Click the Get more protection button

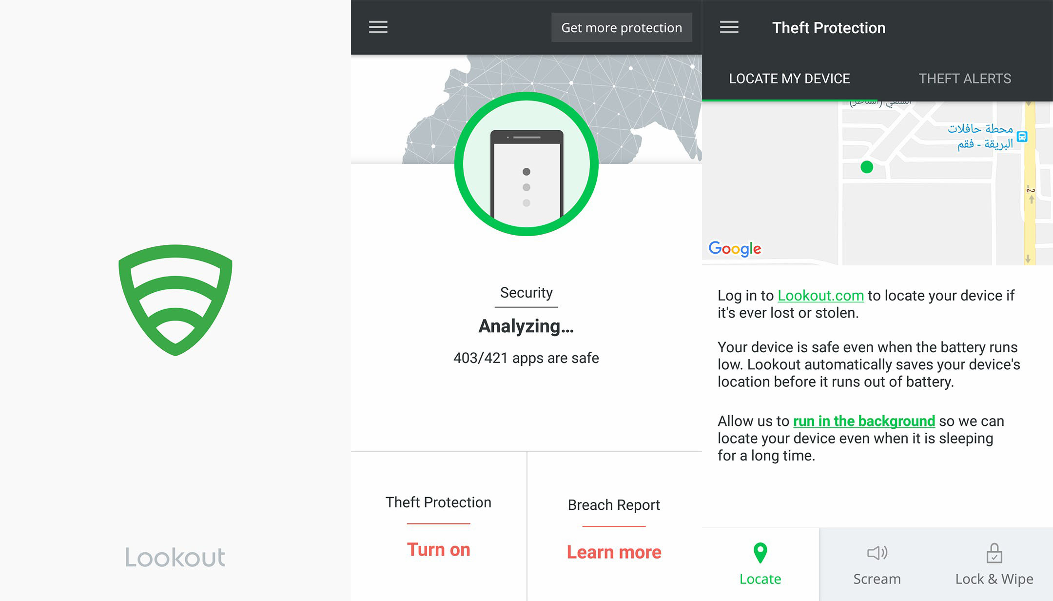pyautogui.click(x=622, y=27)
